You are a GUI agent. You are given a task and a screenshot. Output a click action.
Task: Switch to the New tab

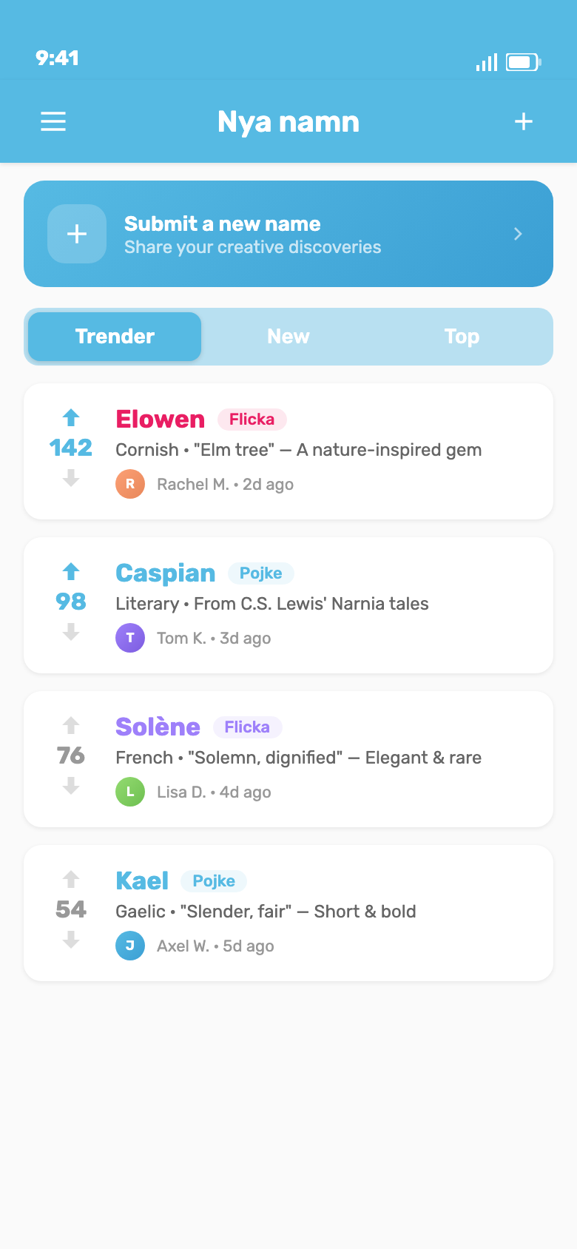(x=288, y=337)
